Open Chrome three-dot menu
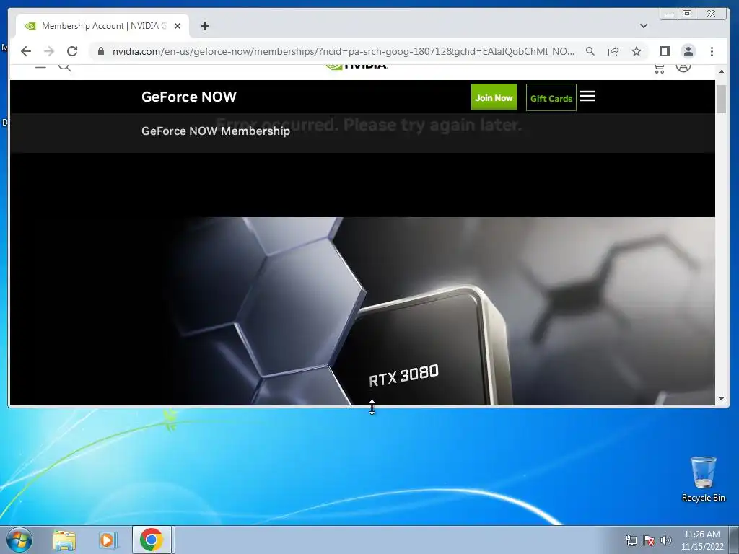Screen dimensions: 739x554 coord(712,51)
